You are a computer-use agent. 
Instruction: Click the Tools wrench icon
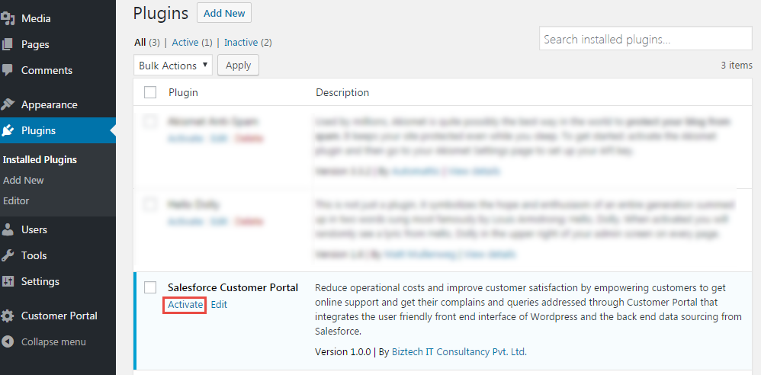coord(8,255)
